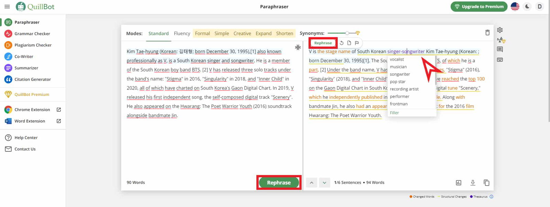This screenshot has width=550, height=207.
Task: Choose synonym 'recording artist'
Action: tap(404, 89)
